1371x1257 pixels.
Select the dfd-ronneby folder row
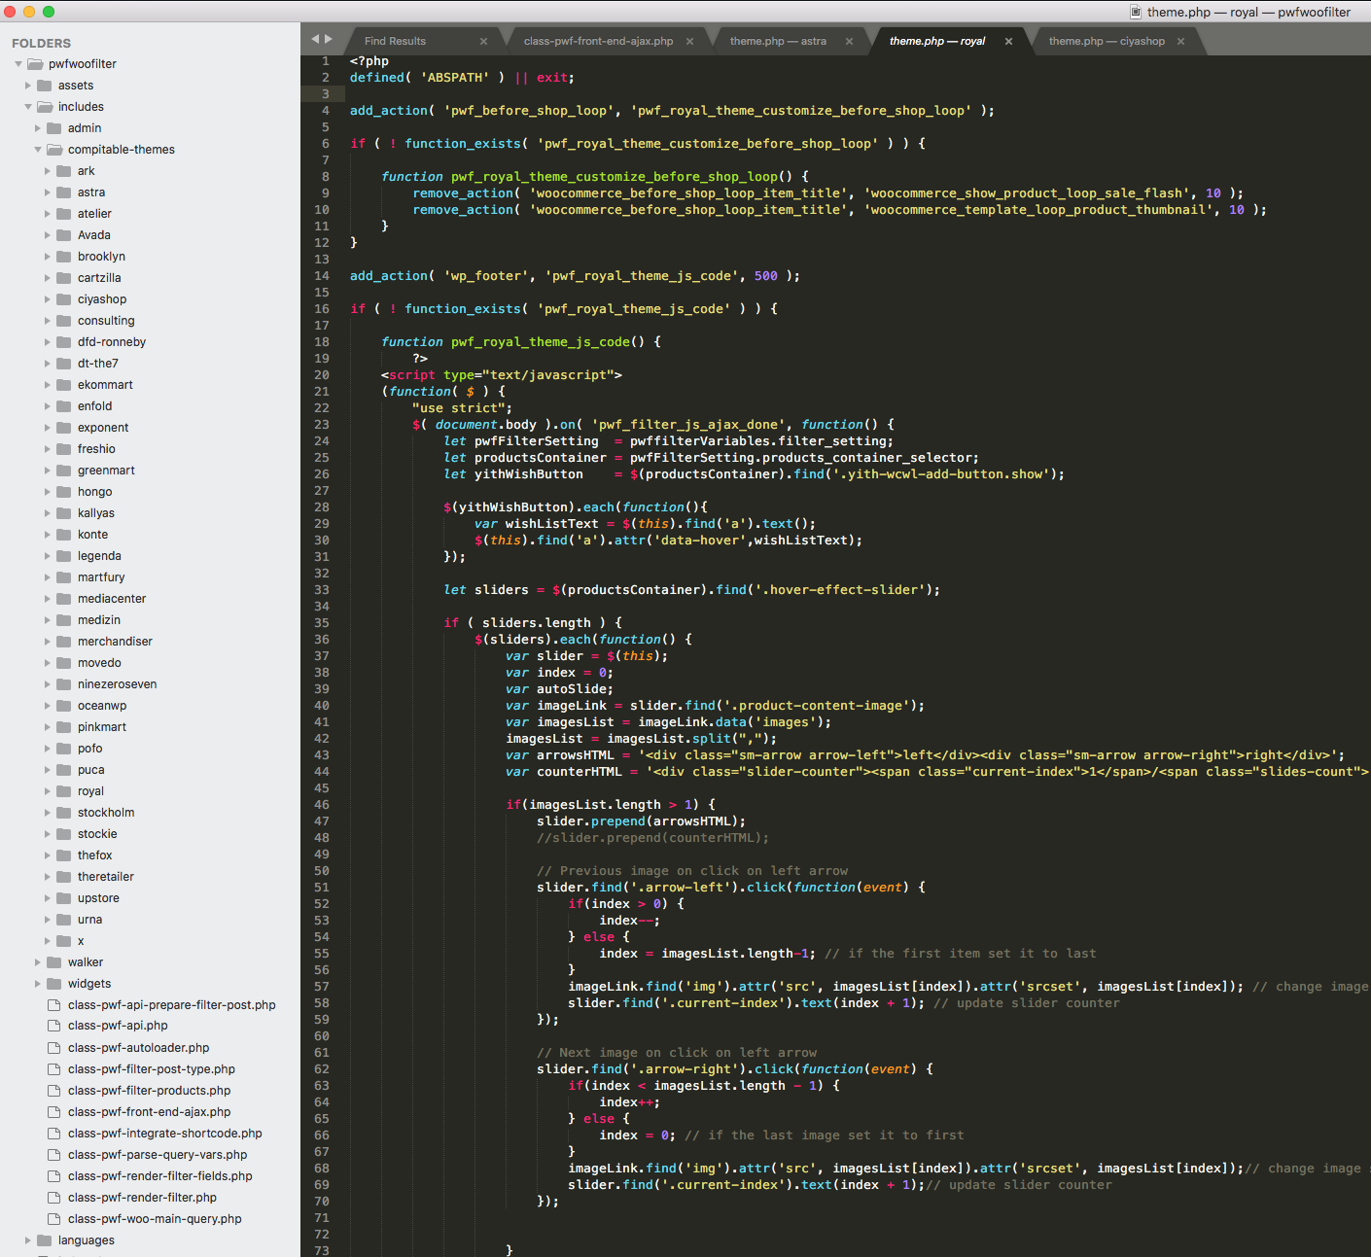point(150,342)
